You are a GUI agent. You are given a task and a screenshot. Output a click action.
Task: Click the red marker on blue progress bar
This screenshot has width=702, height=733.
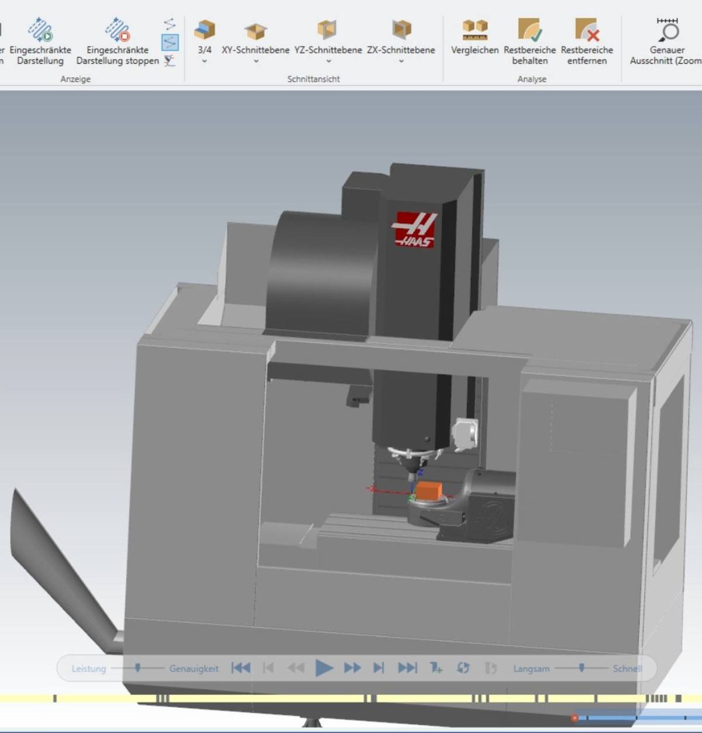tap(574, 718)
